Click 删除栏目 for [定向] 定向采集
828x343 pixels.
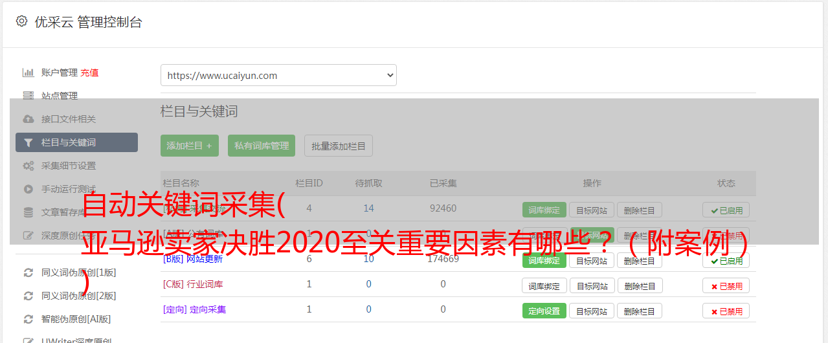640,311
